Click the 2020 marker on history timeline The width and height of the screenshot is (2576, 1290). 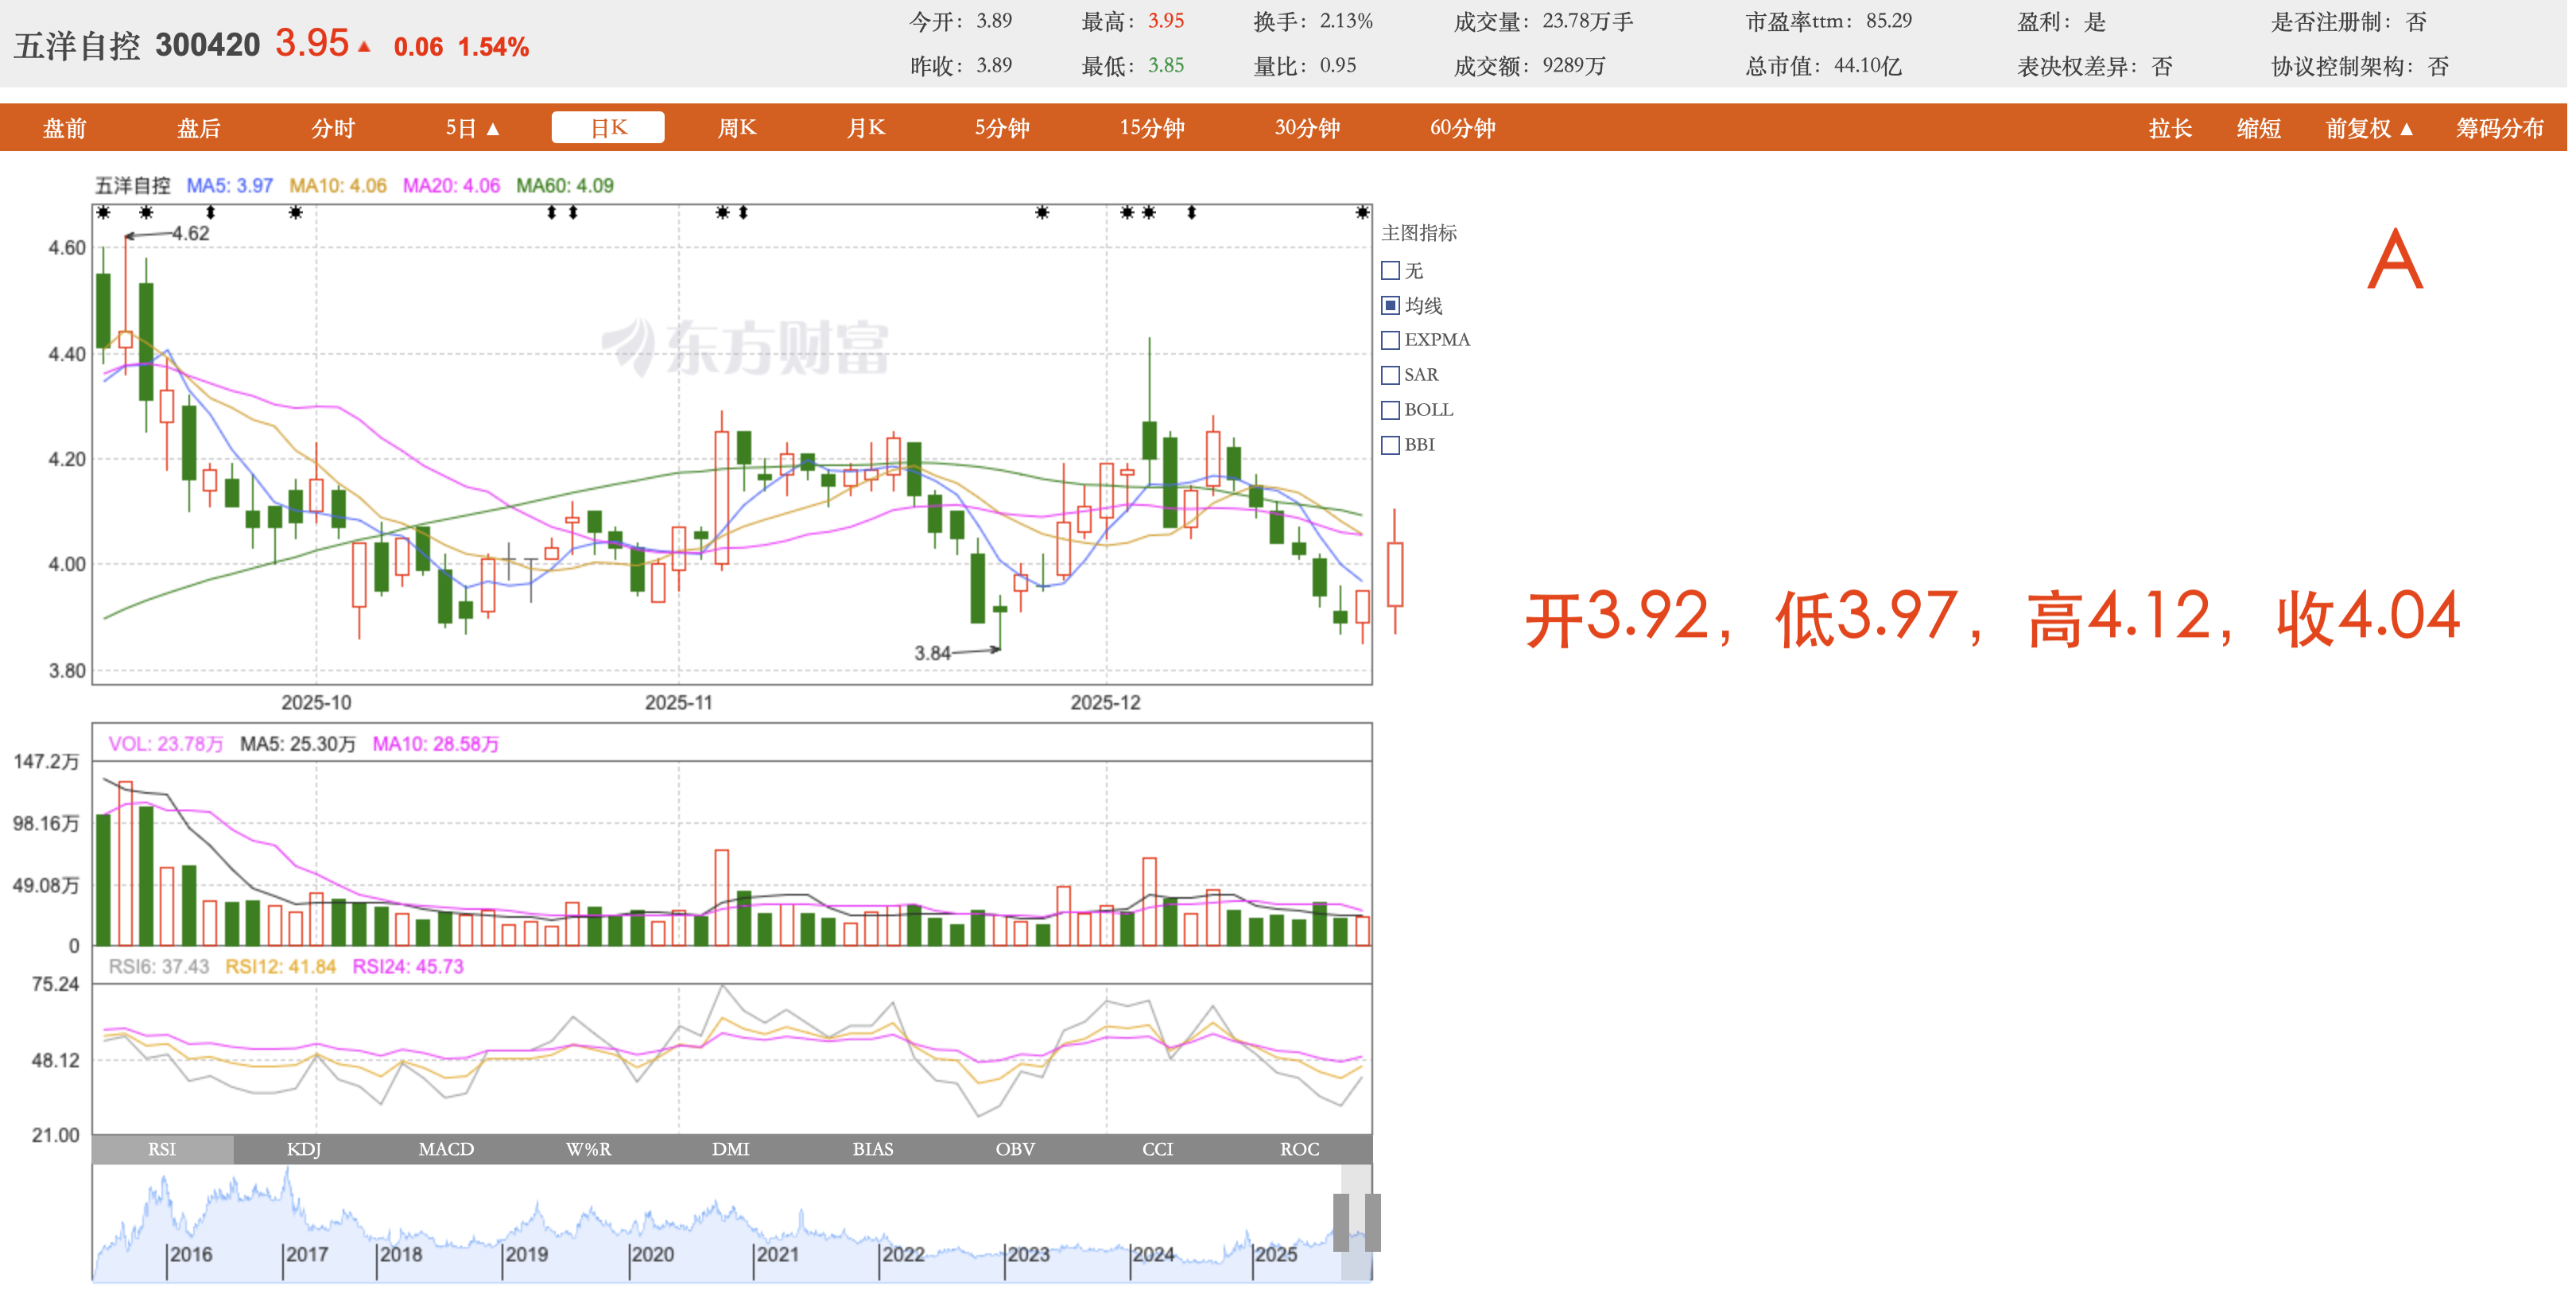click(x=651, y=1254)
